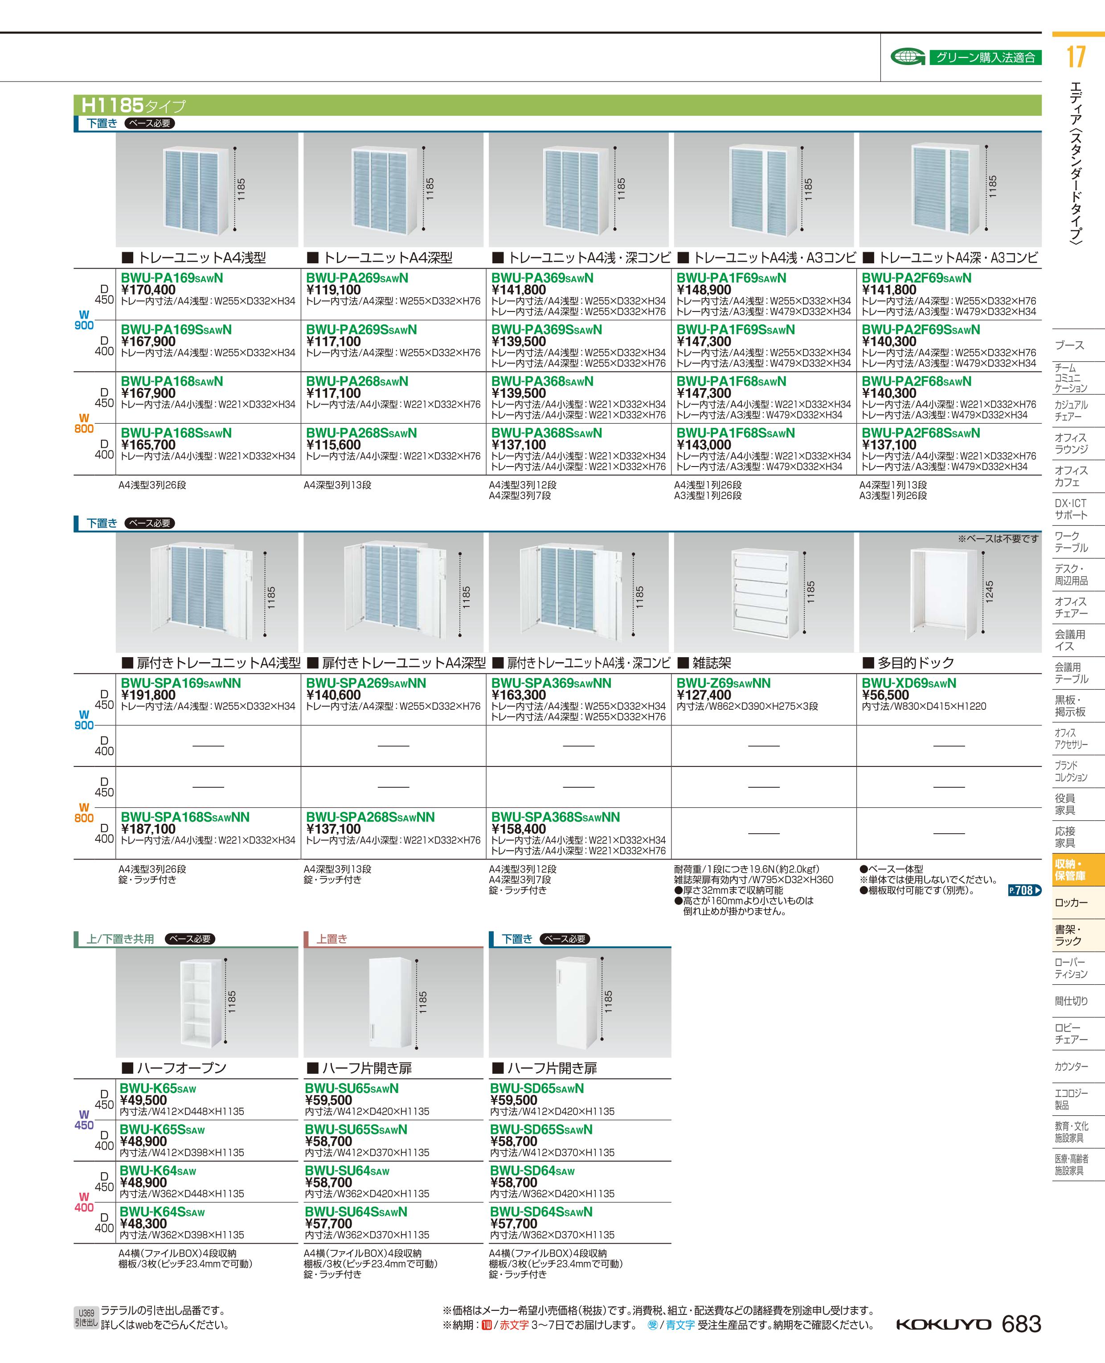The width and height of the screenshot is (1105, 1363).
Task: Click model number BWU-PA269SSAWN
Action: tap(361, 330)
